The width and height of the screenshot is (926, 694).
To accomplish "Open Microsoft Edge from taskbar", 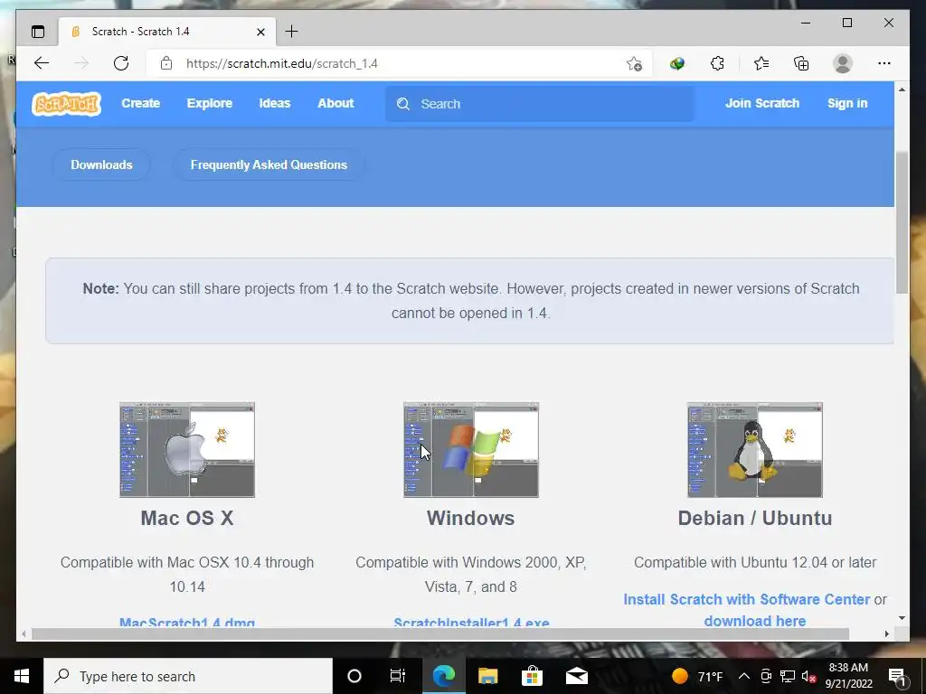I will 443,676.
